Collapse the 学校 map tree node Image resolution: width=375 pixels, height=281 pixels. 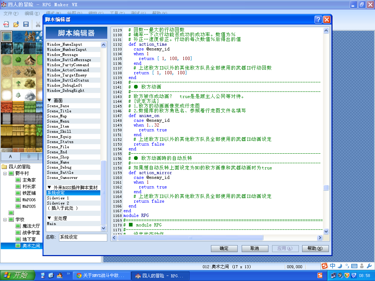tap(5, 220)
